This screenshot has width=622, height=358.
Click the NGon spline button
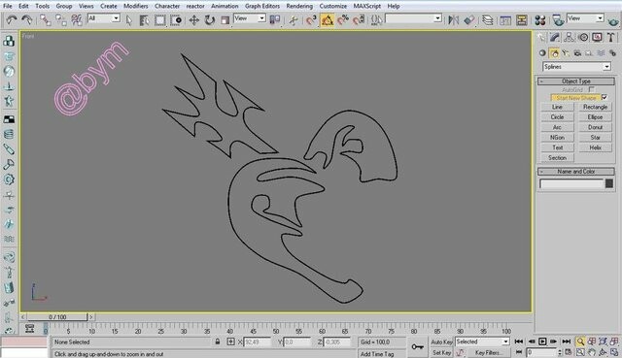(x=557, y=138)
